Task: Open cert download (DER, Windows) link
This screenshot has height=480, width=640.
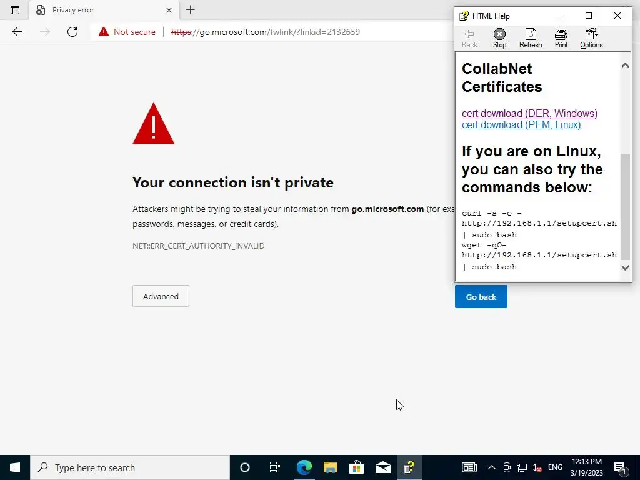Action: pyautogui.click(x=529, y=113)
